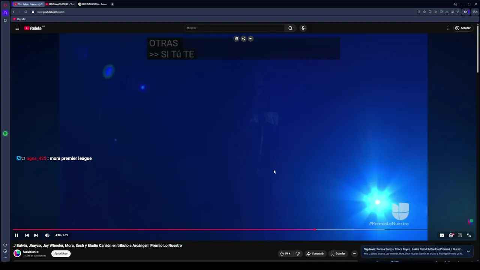The height and width of the screenshot is (270, 480).
Task: Open Spotify in the sidebar
Action: [x=5, y=133]
